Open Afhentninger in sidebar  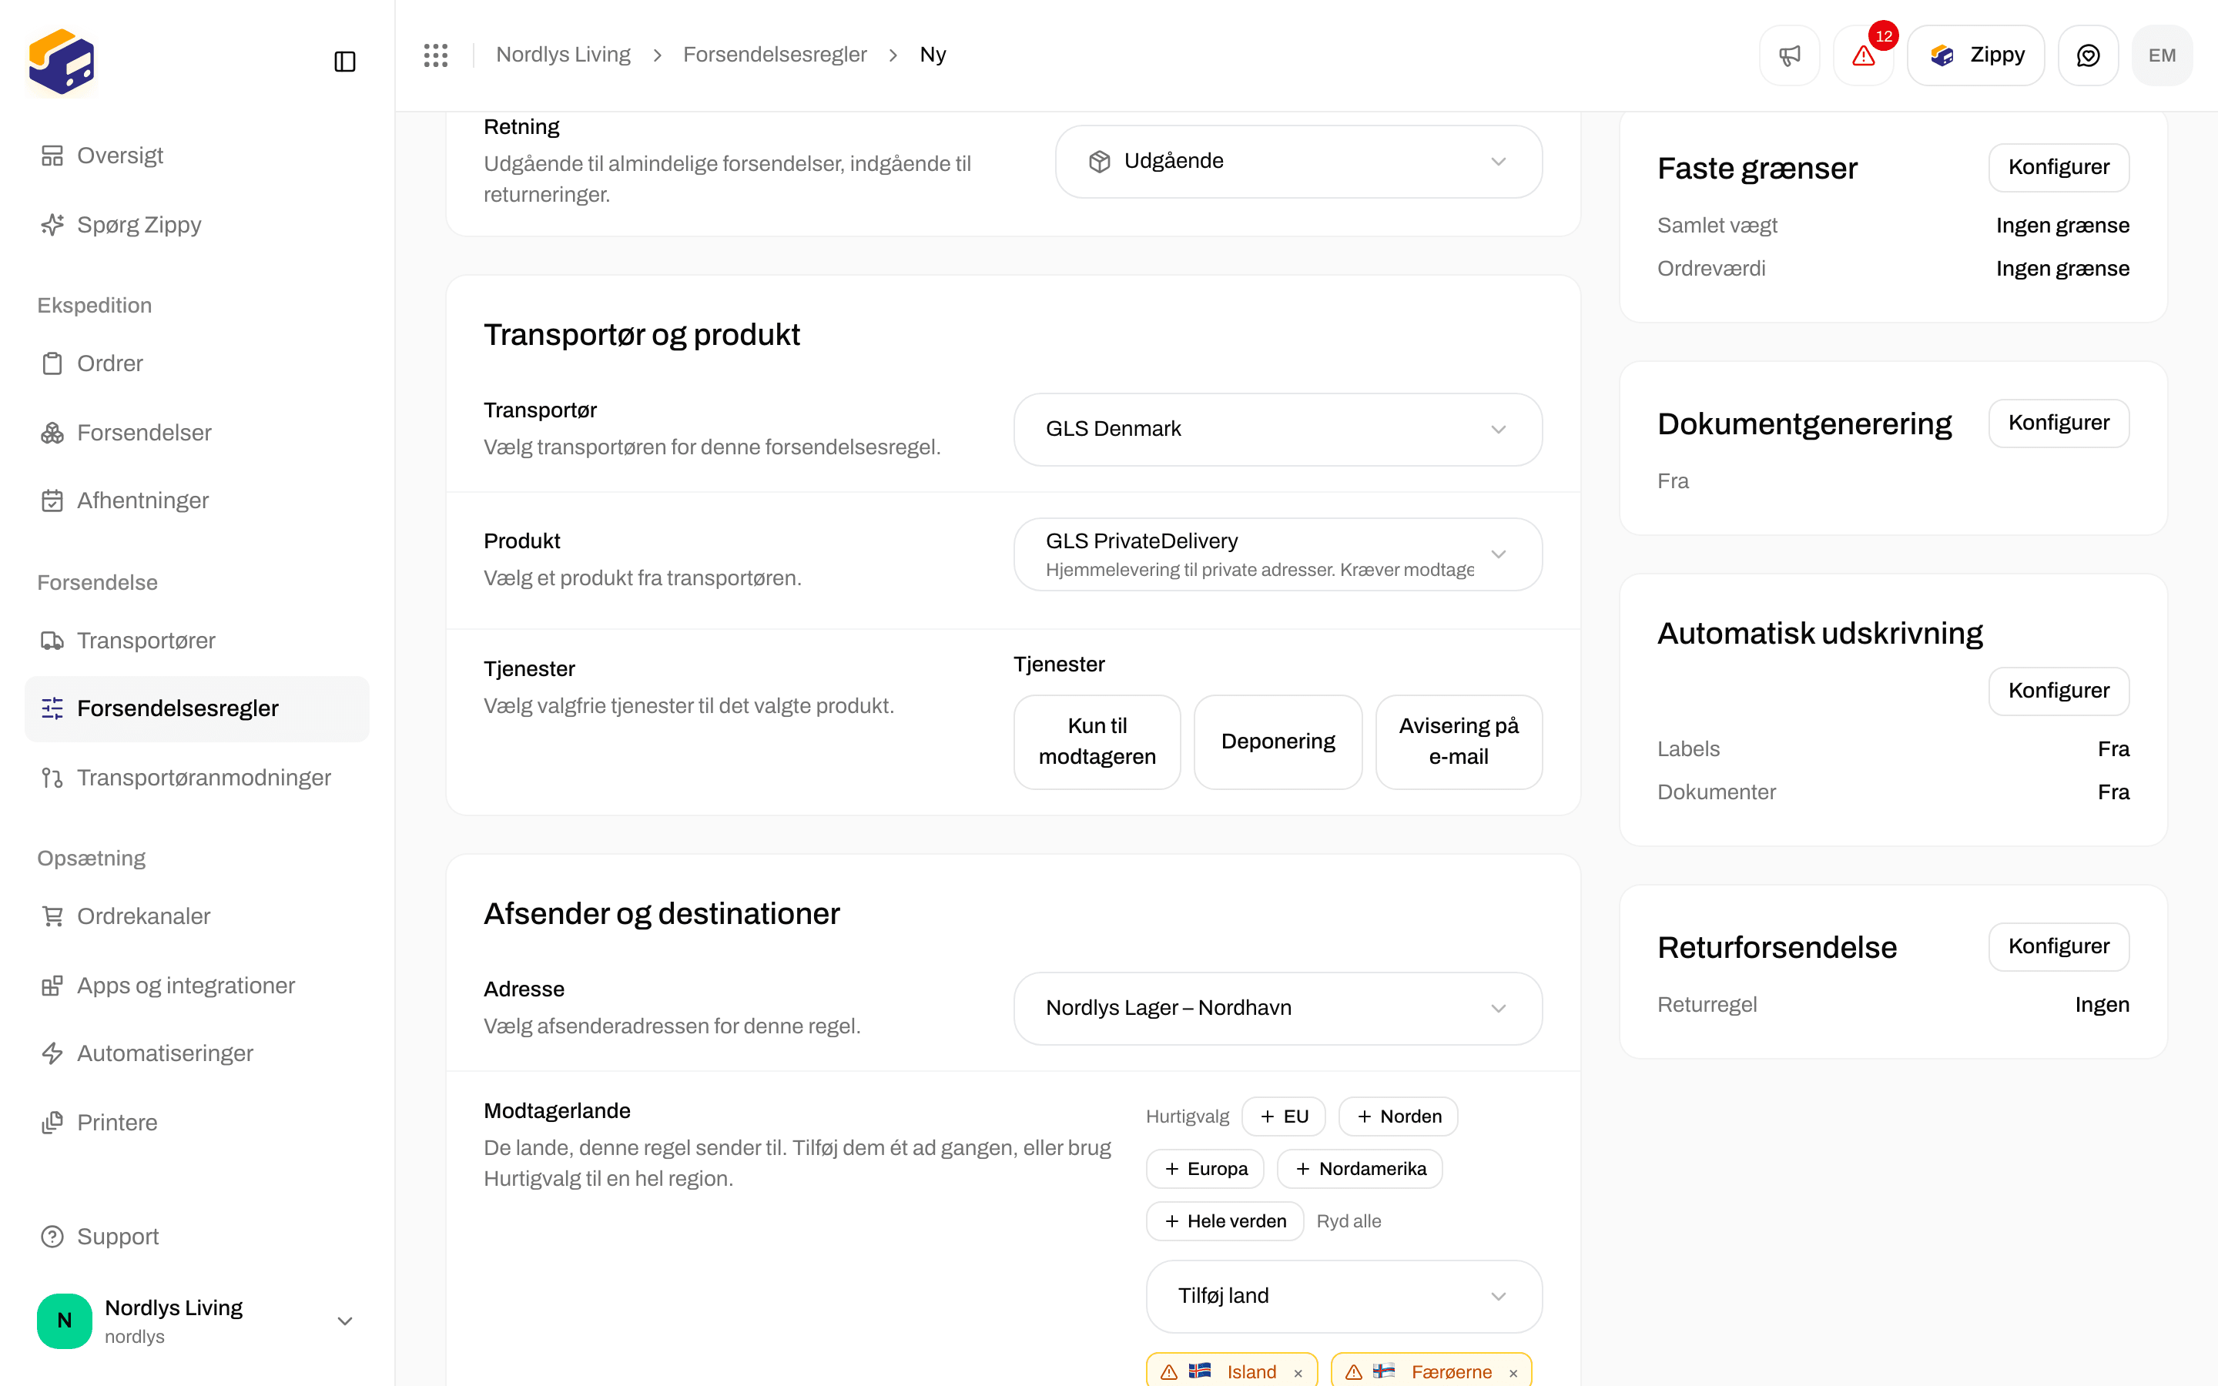point(197,500)
